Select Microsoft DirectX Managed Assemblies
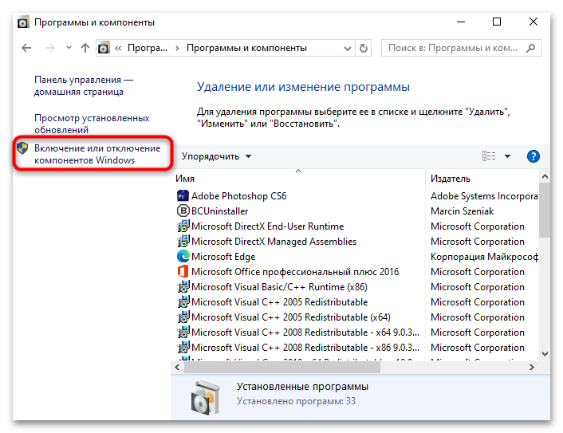563x433 pixels. click(274, 242)
